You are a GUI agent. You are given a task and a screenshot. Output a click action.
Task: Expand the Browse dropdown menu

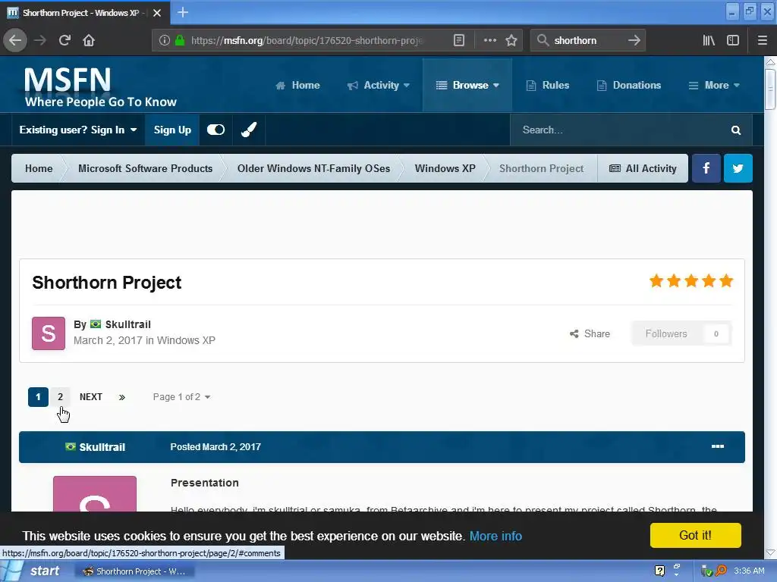pyautogui.click(x=467, y=85)
